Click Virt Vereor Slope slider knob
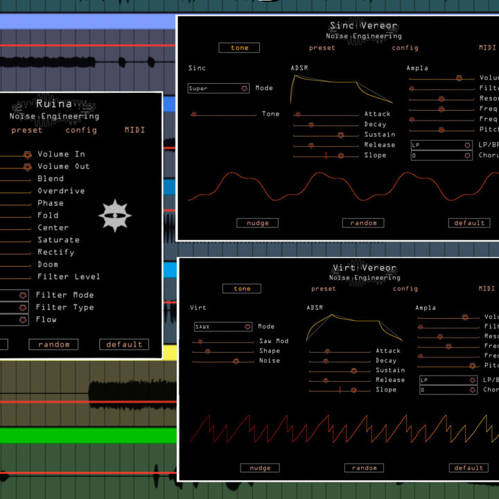Viewport: 499px width, 499px height. (353, 390)
